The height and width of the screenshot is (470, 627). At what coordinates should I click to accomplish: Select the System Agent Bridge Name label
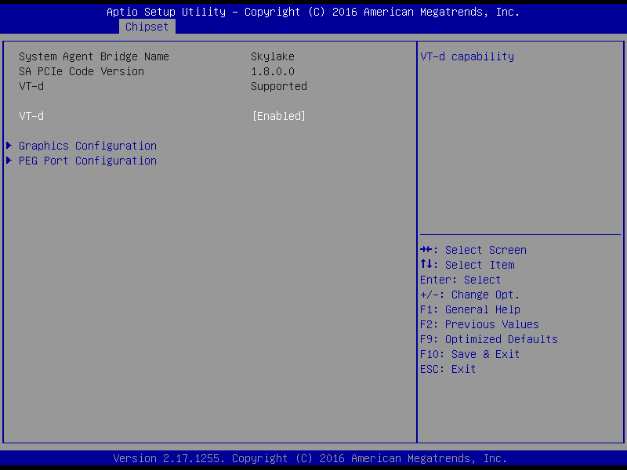(x=94, y=56)
